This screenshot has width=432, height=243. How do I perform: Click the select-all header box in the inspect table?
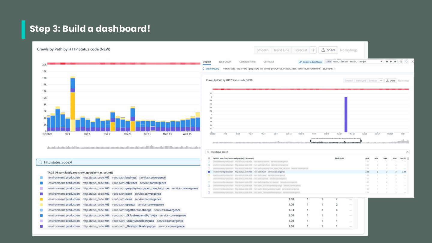pos(209,158)
